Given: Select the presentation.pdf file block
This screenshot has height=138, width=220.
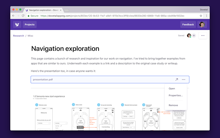Looking at the screenshot, I should [110, 79].
